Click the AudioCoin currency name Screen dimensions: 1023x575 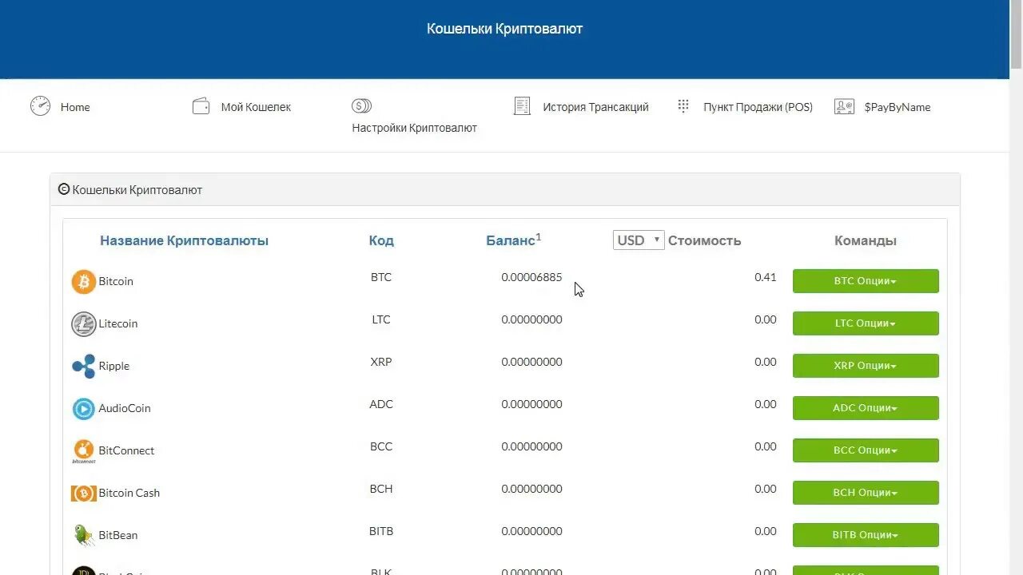[125, 408]
